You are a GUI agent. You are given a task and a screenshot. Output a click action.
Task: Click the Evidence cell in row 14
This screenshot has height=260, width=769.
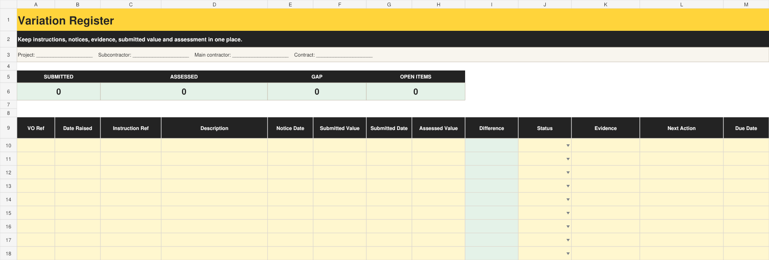606,200
